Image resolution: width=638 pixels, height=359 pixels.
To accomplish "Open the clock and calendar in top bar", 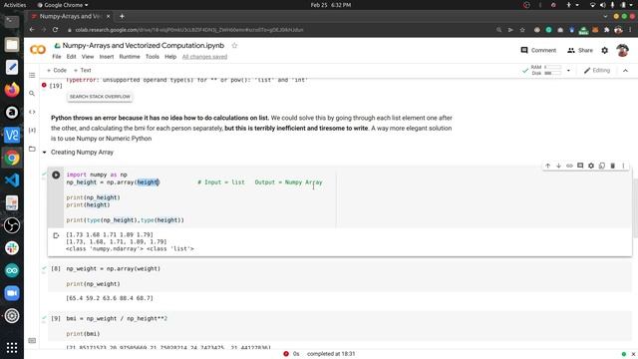I will [x=330, y=5].
